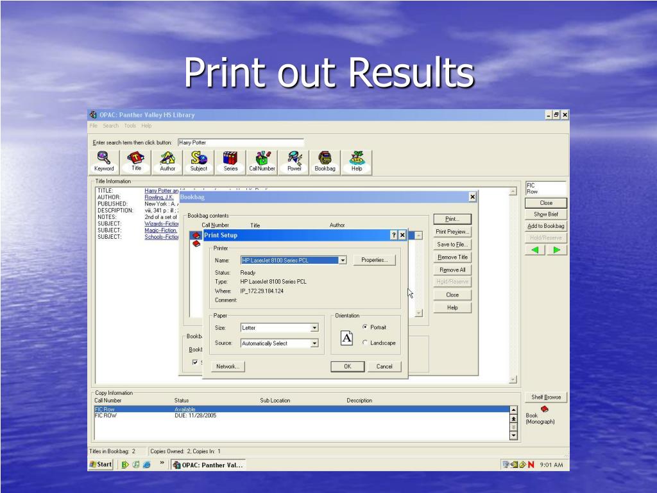Toggle the checkbox in the Bookbag dialog
This screenshot has width=657, height=493.
[x=195, y=362]
